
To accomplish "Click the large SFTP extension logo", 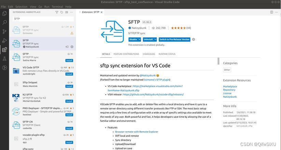I will tap(113, 31).
